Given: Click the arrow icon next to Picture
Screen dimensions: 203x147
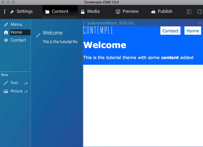Looking at the screenshot, I should [x=26, y=91].
